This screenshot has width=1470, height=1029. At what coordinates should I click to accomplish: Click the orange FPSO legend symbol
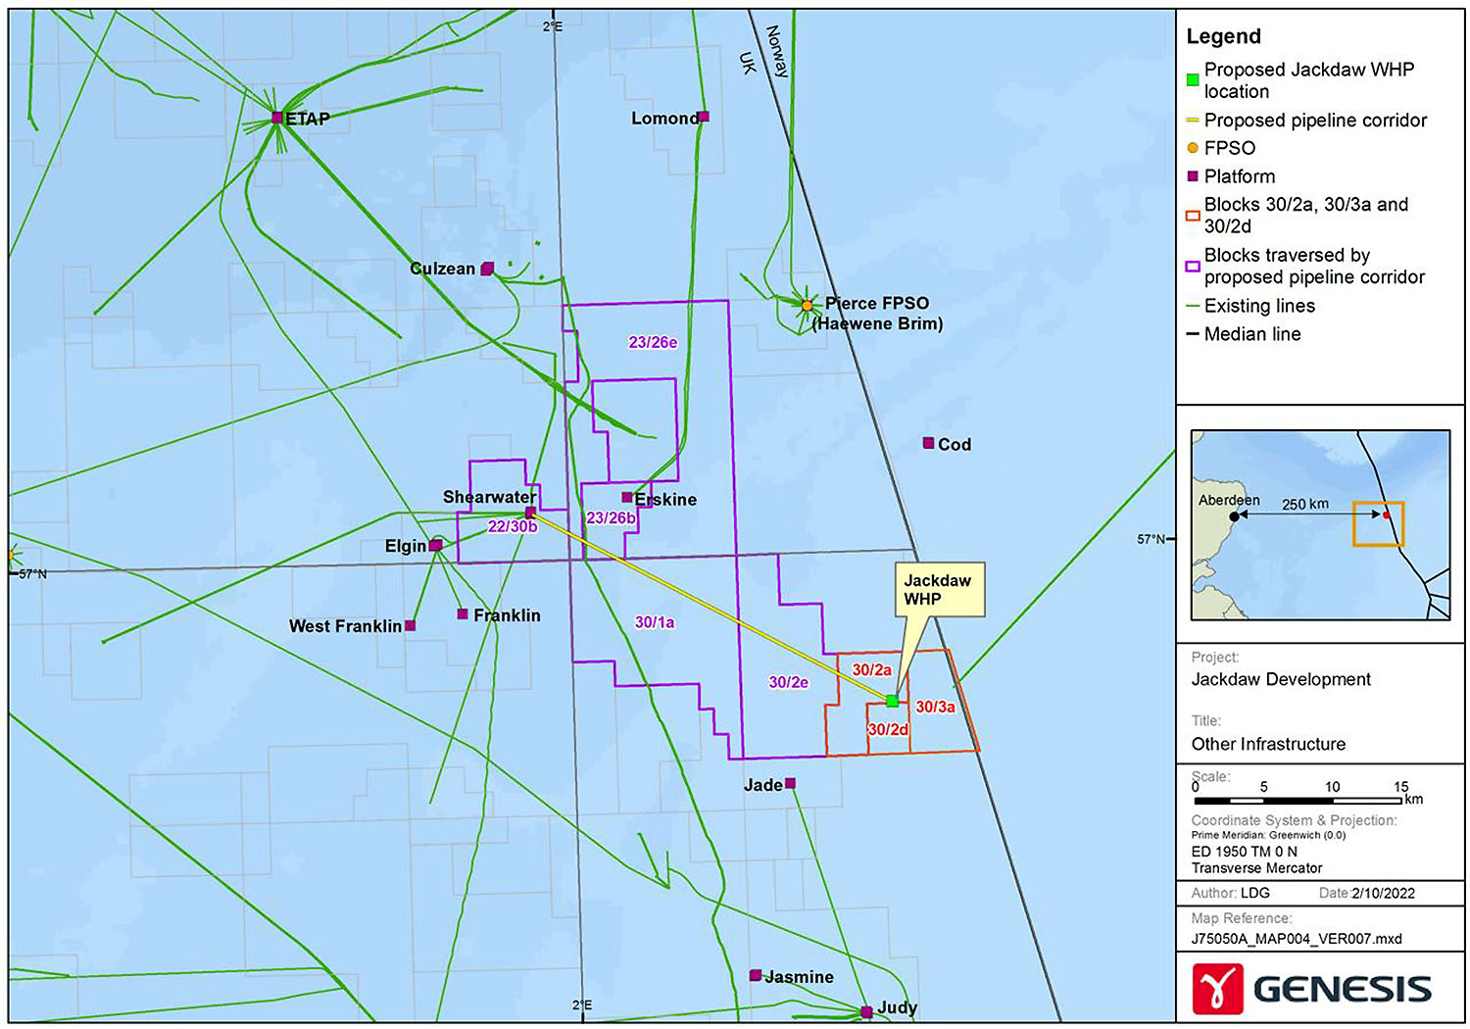(x=1193, y=148)
